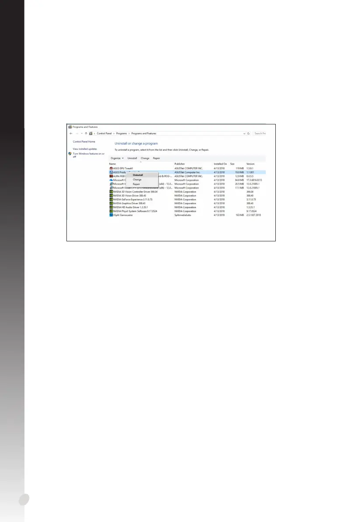Click the Control Panel icon in address bar
347x522 pixels.
[90, 134]
